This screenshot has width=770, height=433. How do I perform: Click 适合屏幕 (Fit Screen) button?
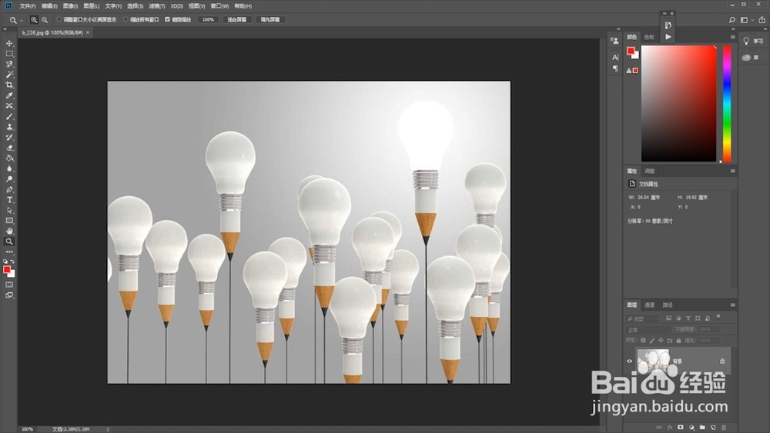click(x=236, y=20)
